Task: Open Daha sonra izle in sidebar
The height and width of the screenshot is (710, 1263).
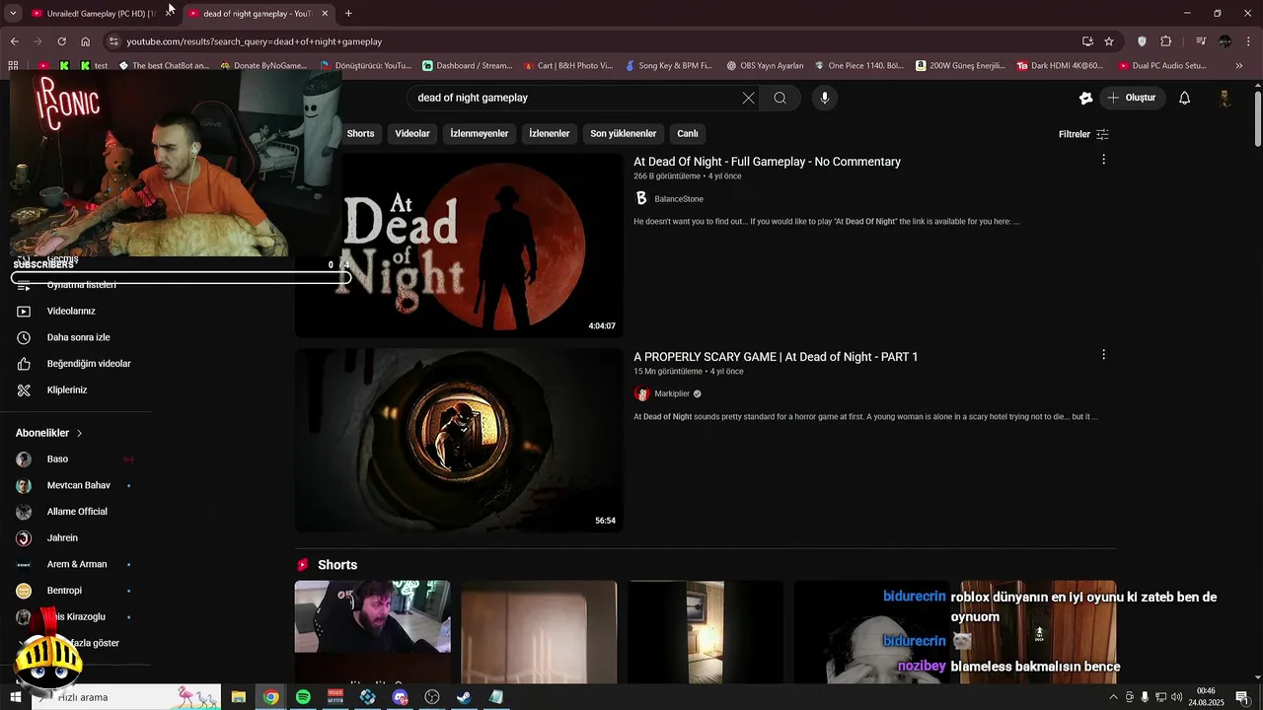Action: 77,337
